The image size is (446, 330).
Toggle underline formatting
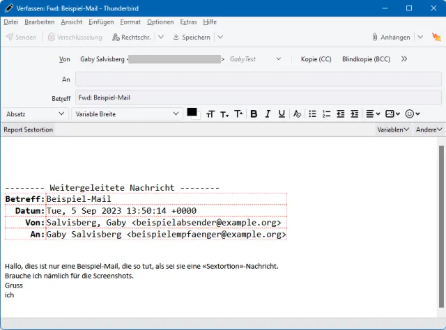(x=282, y=113)
